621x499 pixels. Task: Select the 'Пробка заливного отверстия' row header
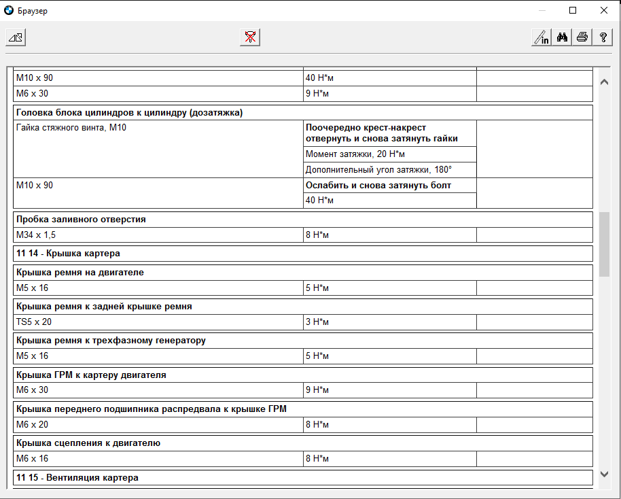click(x=81, y=220)
